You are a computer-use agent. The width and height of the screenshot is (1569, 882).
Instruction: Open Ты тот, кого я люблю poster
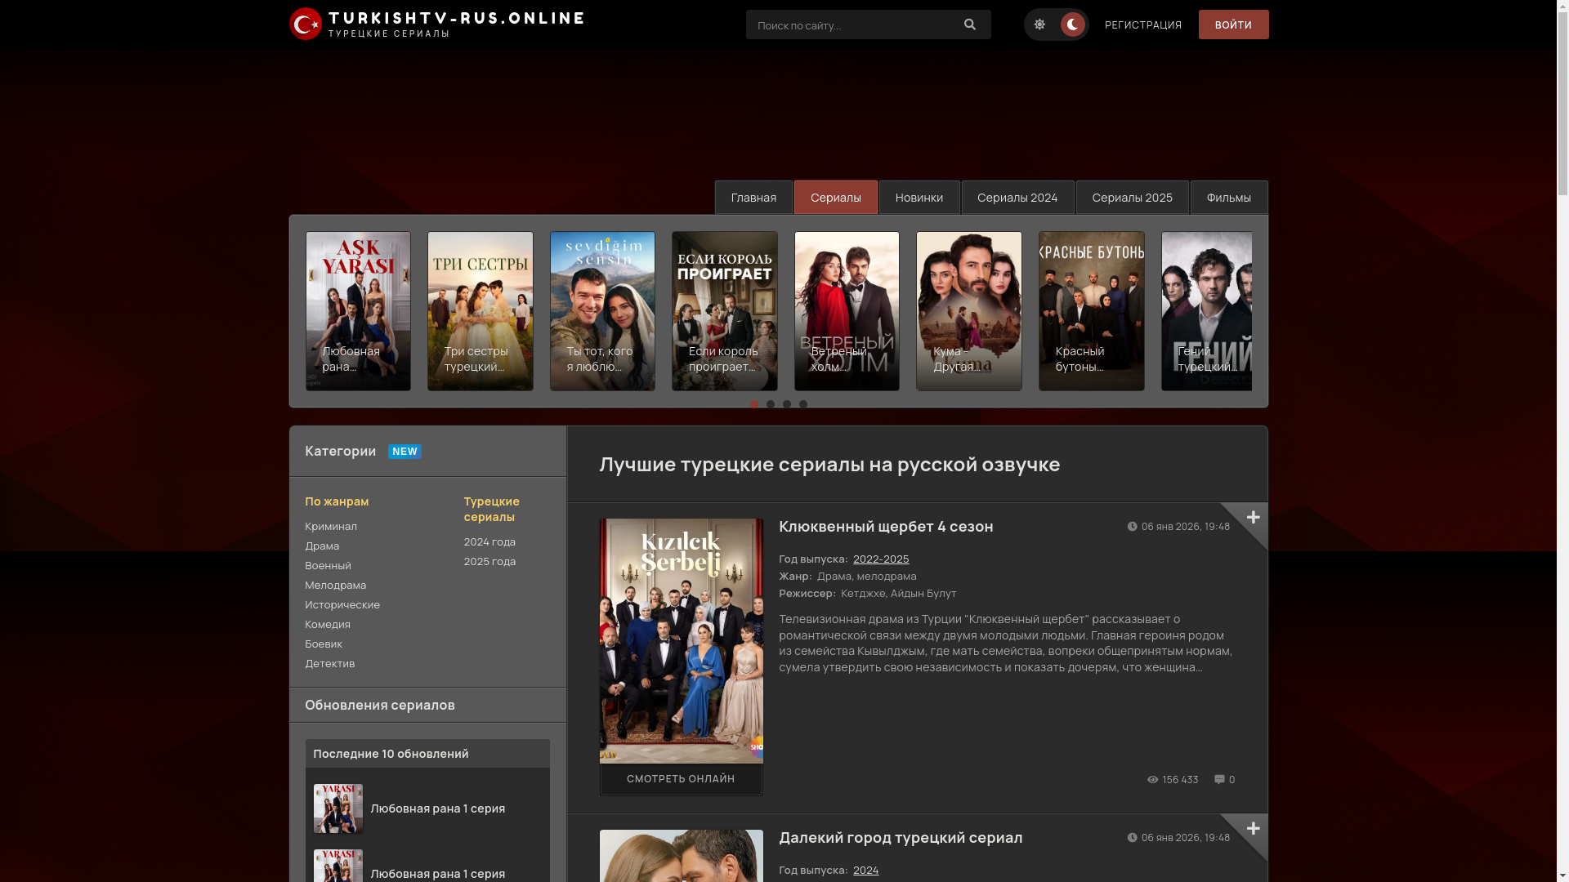tap(602, 310)
